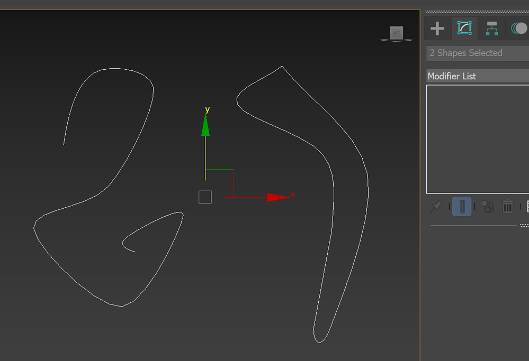Remove modifier from the stack
The height and width of the screenshot is (361, 529).
click(507, 206)
